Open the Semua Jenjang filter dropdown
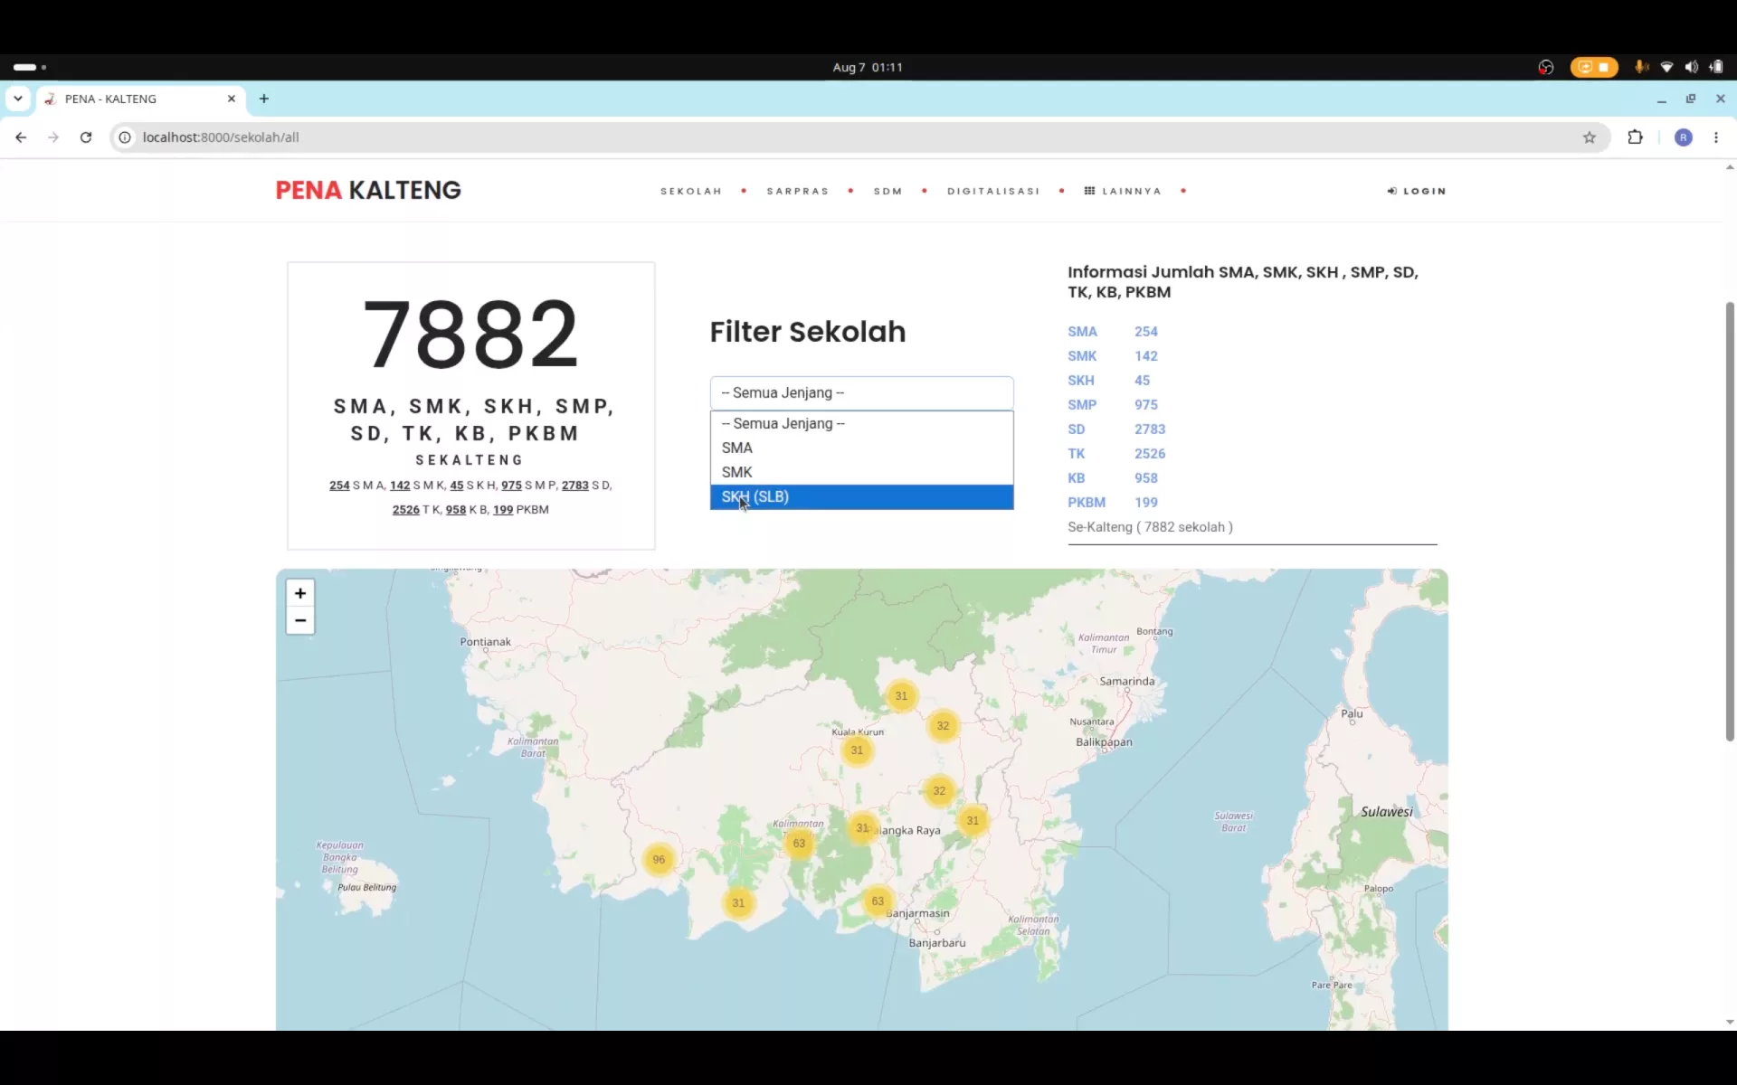The image size is (1737, 1085). pos(861,393)
